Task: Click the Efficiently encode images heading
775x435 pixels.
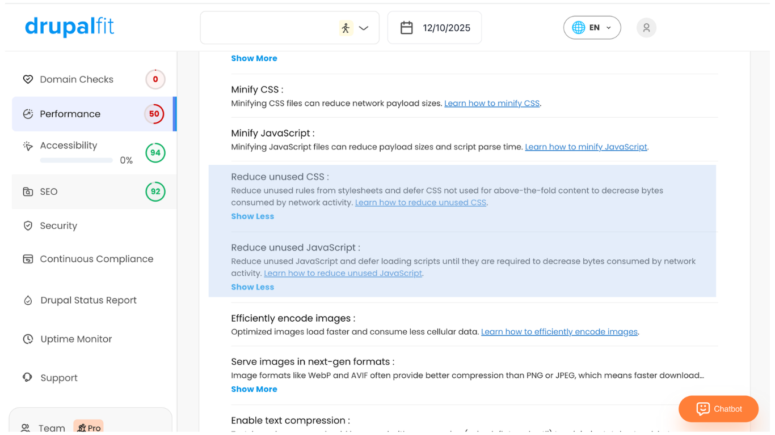Action: coord(293,318)
